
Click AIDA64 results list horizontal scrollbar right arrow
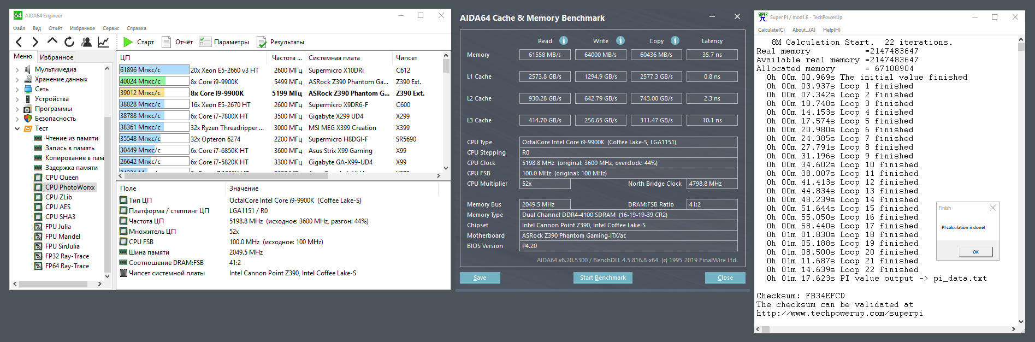[438, 175]
